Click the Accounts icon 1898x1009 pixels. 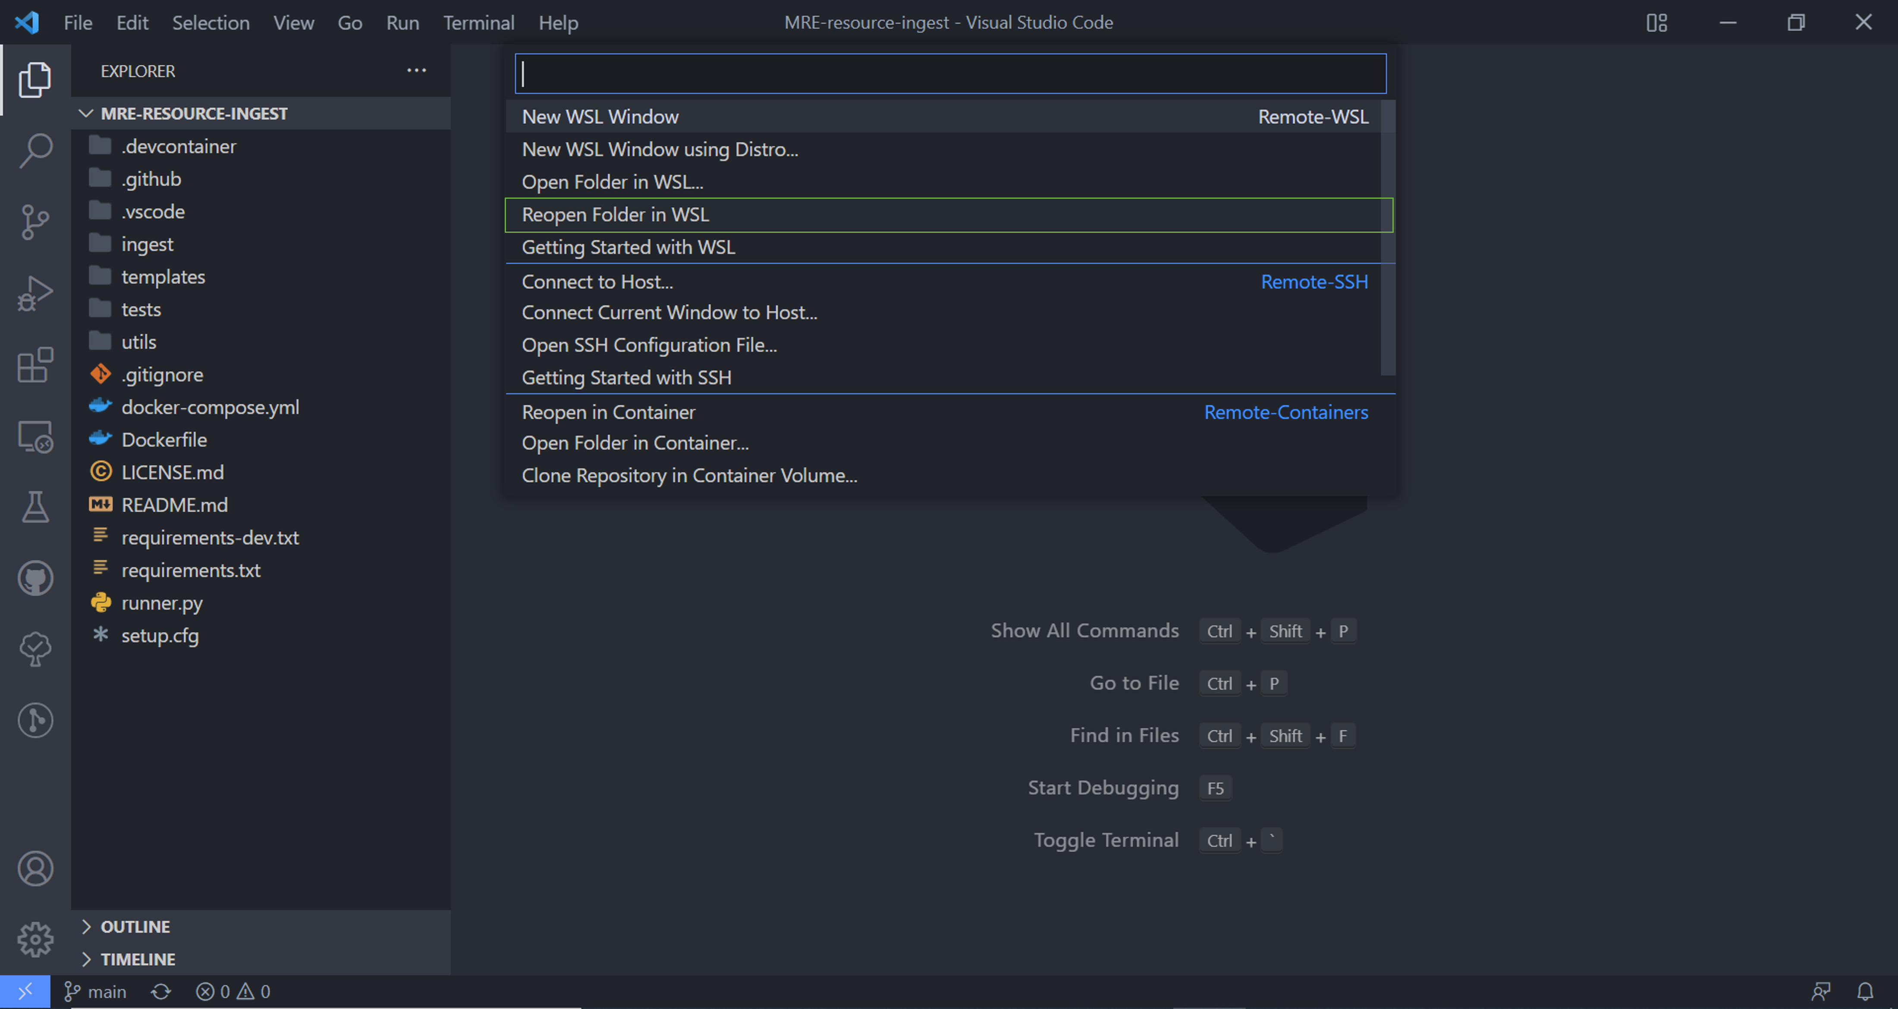(35, 868)
